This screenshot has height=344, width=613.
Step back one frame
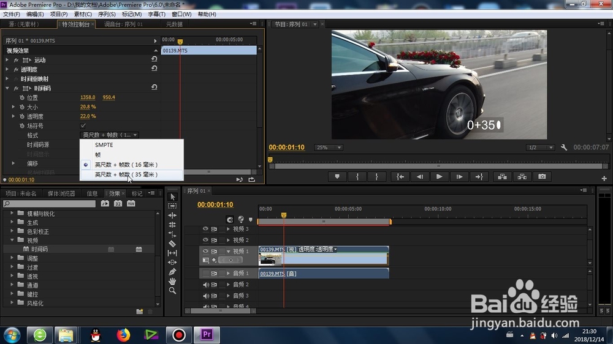(x=419, y=177)
